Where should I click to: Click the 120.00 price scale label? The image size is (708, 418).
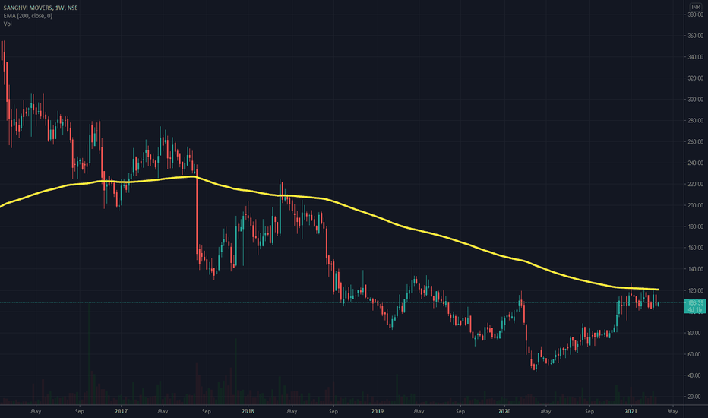[695, 290]
